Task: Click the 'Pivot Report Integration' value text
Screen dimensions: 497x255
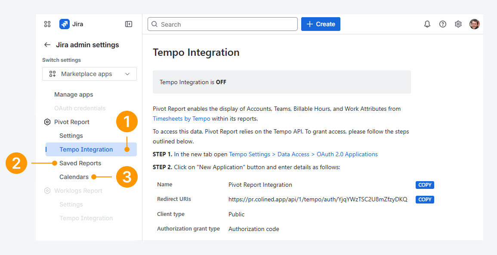Action: click(x=260, y=185)
